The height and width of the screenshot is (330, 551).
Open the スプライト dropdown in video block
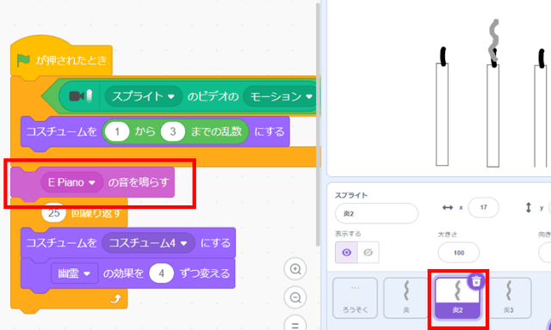coord(144,96)
